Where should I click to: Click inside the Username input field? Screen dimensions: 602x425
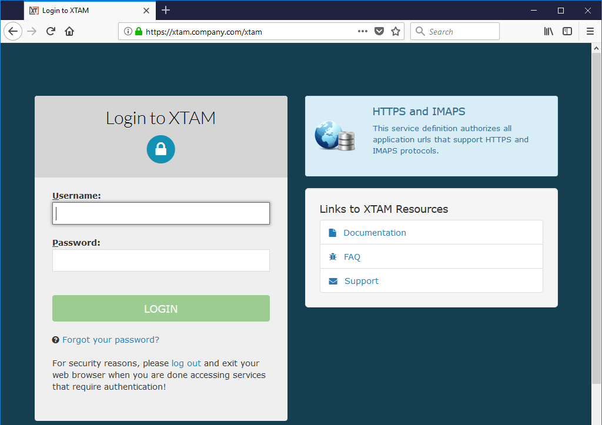point(160,213)
